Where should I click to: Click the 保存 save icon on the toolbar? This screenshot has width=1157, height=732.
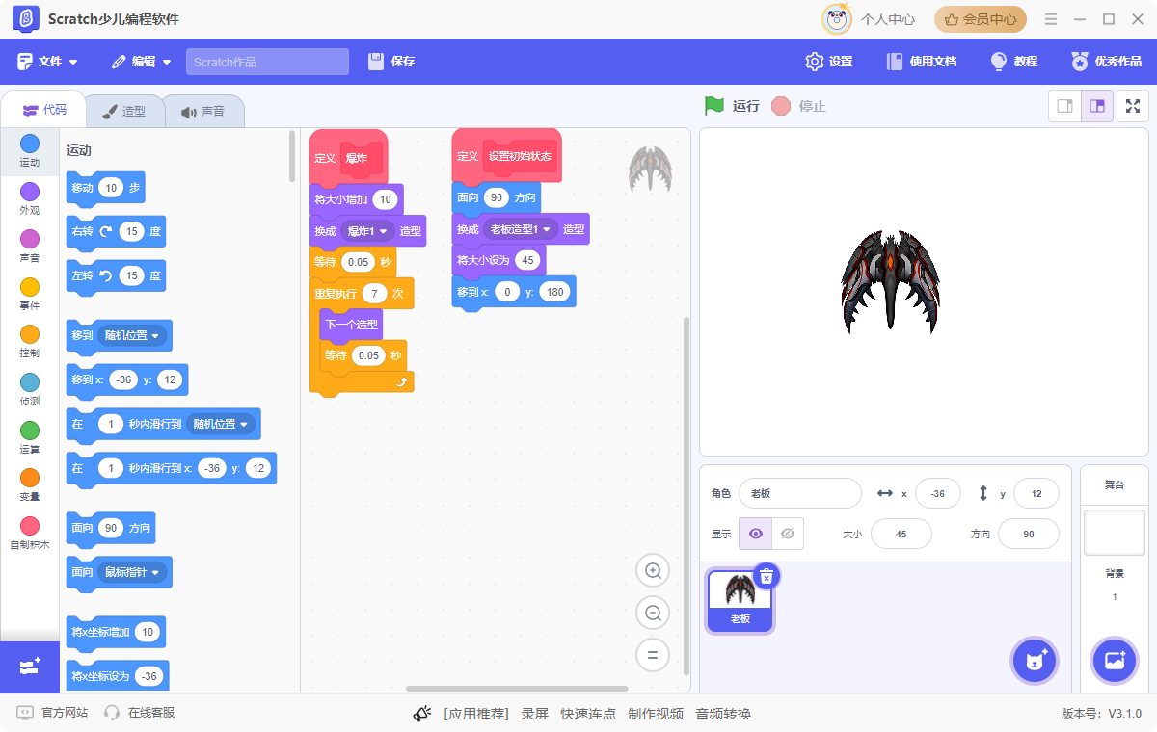tap(378, 61)
